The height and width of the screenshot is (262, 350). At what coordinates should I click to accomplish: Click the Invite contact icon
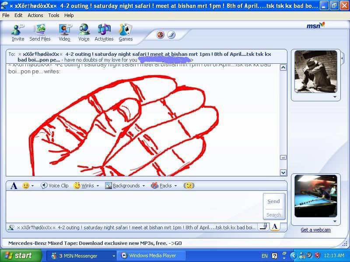[x=18, y=32]
